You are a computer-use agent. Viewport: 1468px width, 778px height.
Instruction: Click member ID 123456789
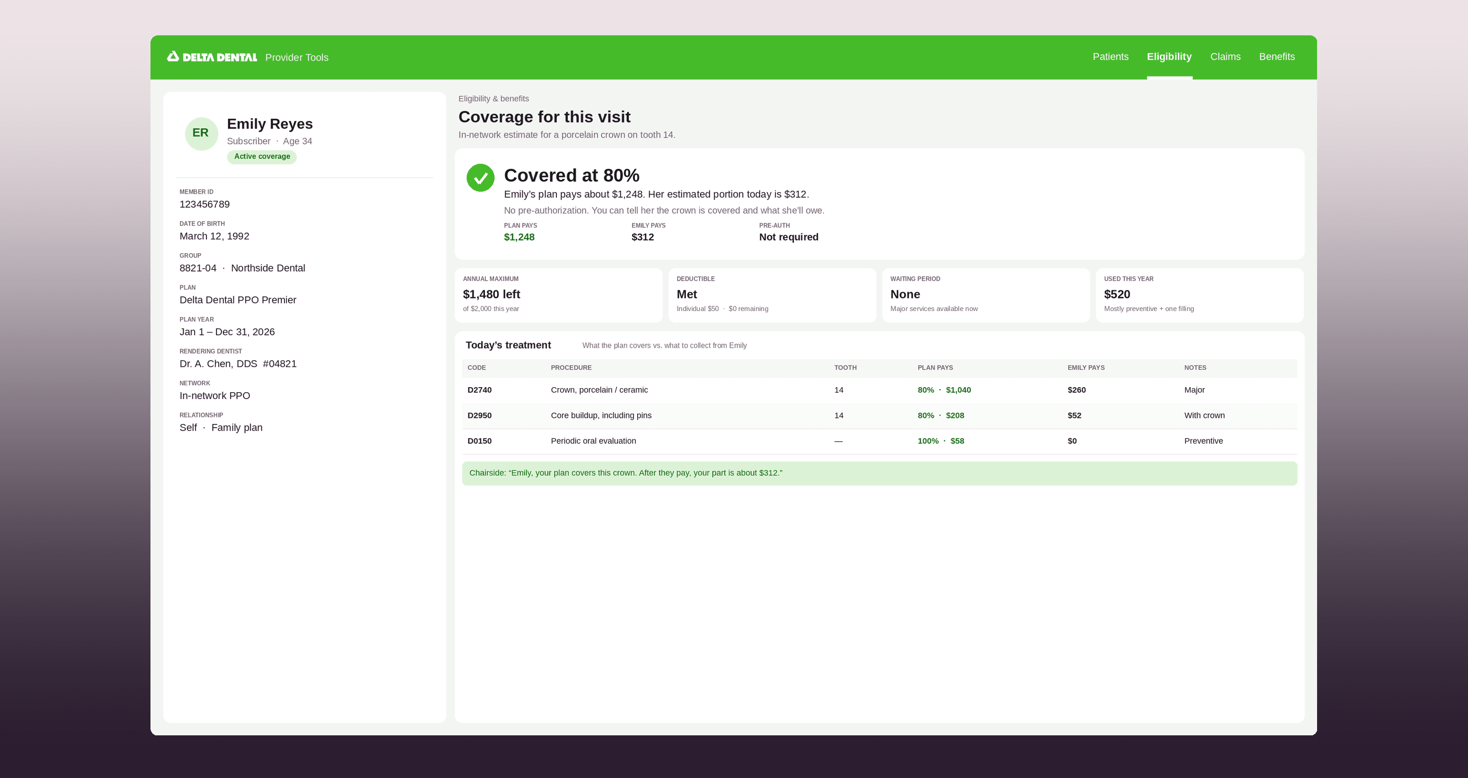coord(205,204)
